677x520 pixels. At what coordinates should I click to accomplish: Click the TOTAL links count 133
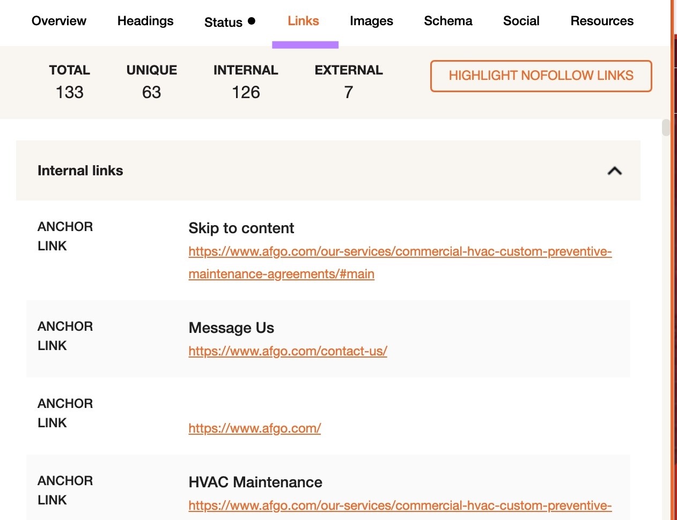click(69, 92)
